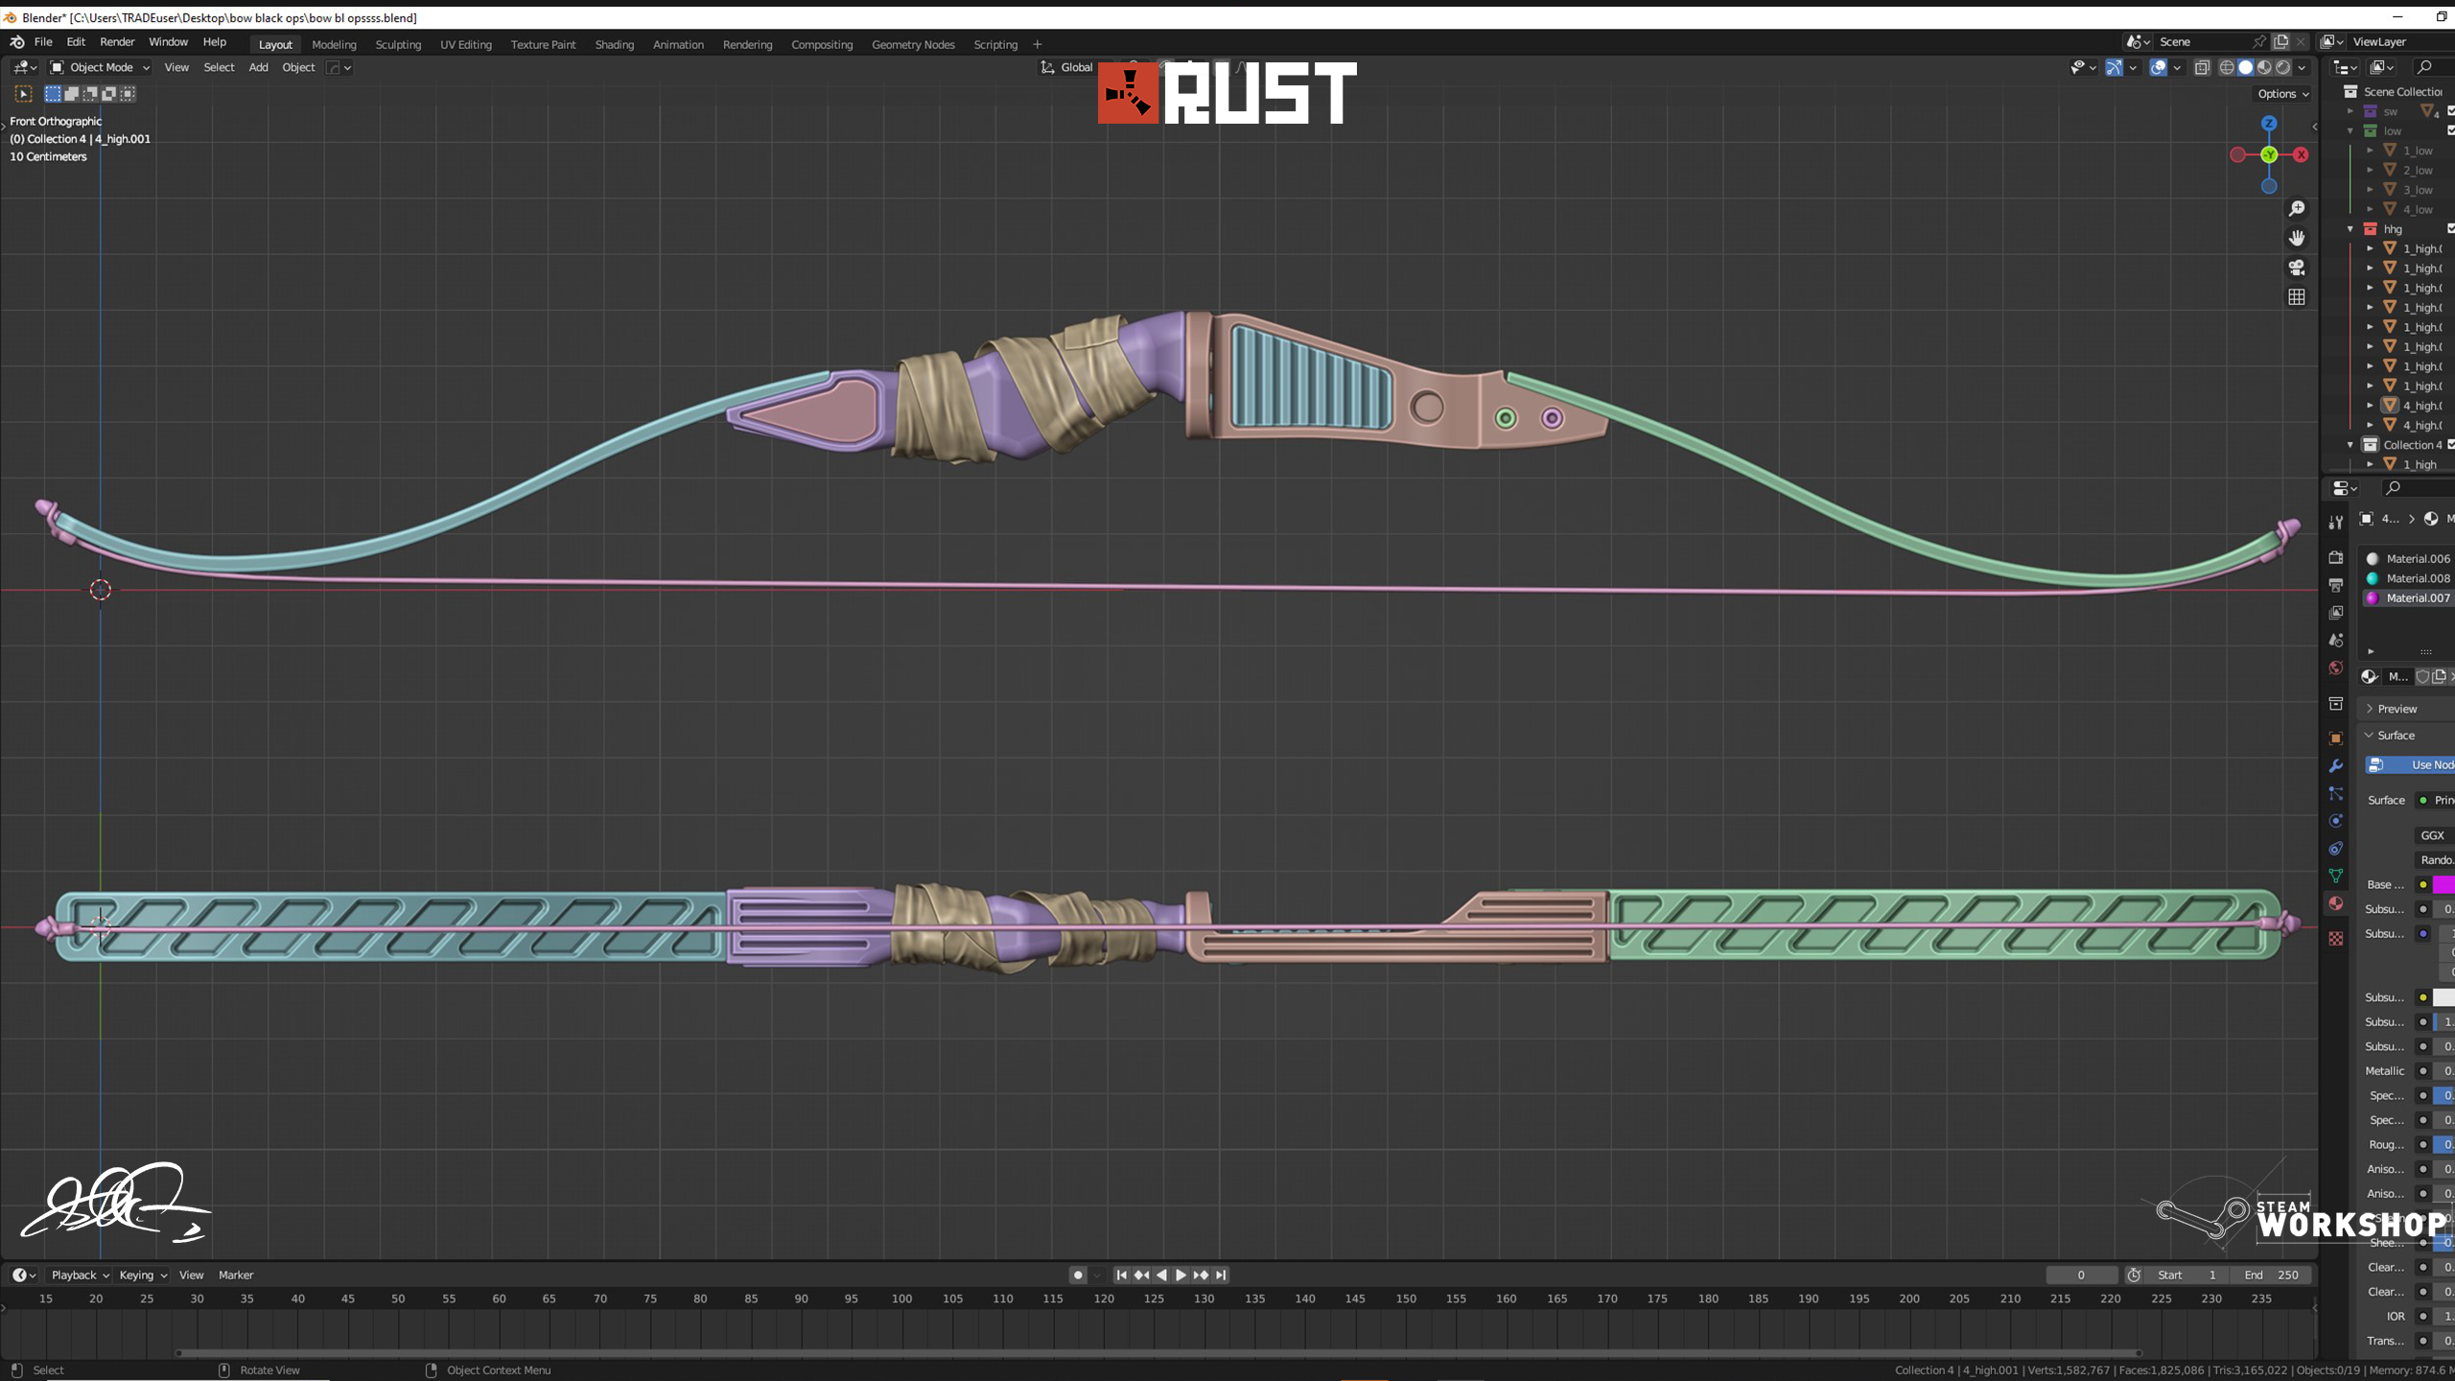Click the Z axis on the navigation gizmo

(x=2269, y=124)
